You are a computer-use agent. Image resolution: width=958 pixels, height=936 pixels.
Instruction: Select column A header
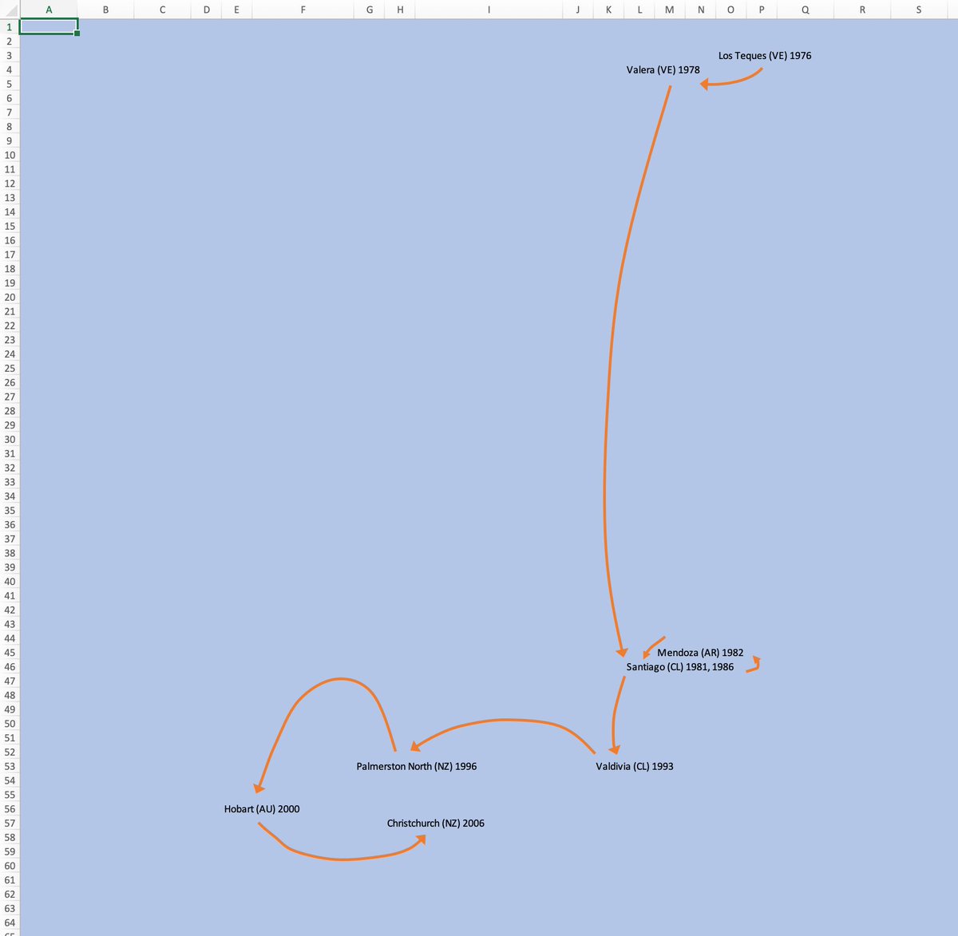click(x=49, y=10)
